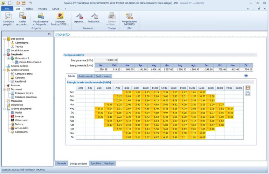269x174 pixels.
Task: Select the Tabella tab
Action: click(71, 76)
